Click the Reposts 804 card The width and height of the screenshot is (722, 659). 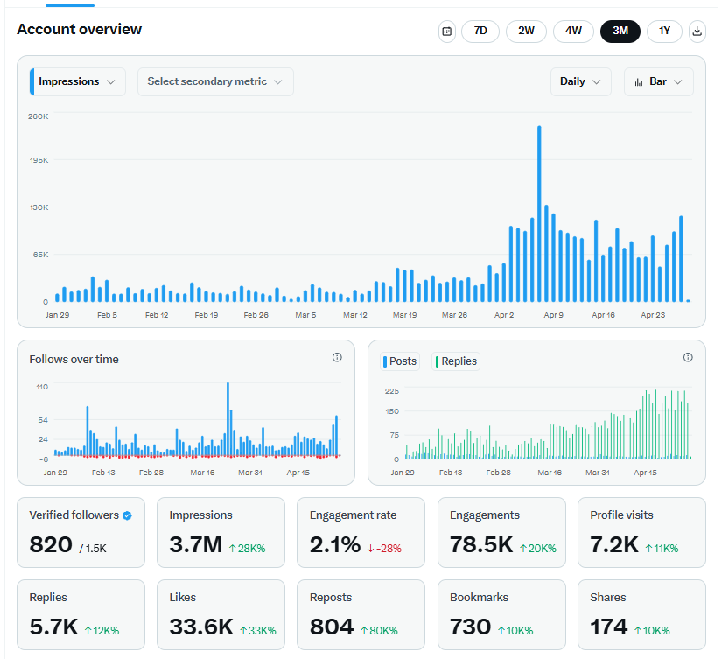pyautogui.click(x=361, y=614)
